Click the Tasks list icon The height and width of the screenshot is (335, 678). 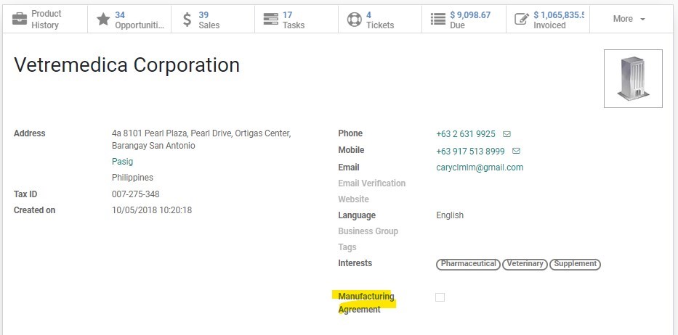coord(270,19)
